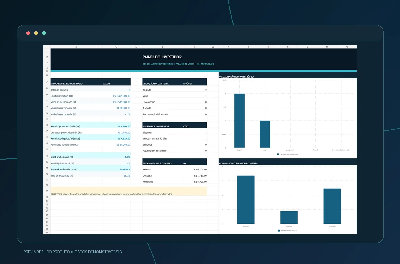Click DEV DOMAIN PRODUTOS DIGITAIS subtitle text
This screenshot has width=400, height=264.
(x=158, y=64)
